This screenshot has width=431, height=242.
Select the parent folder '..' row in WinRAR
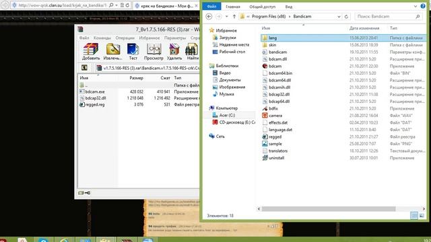tap(139, 85)
